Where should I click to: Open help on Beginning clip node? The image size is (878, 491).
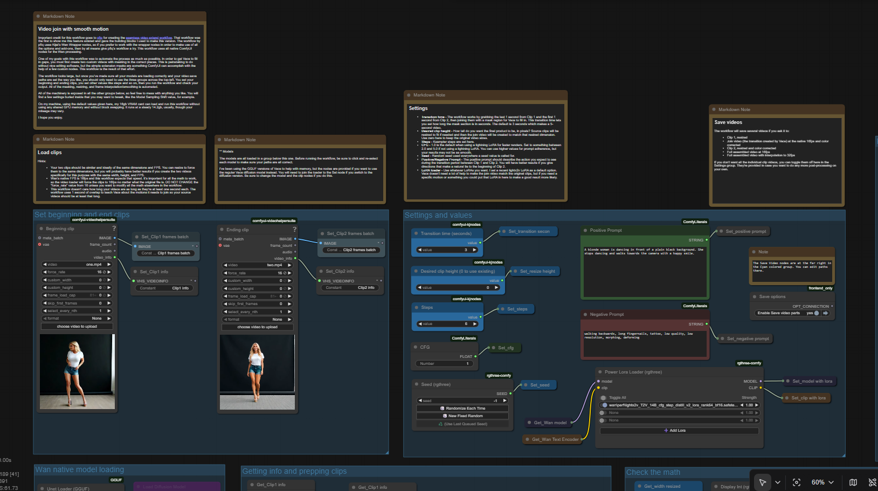pos(114,229)
